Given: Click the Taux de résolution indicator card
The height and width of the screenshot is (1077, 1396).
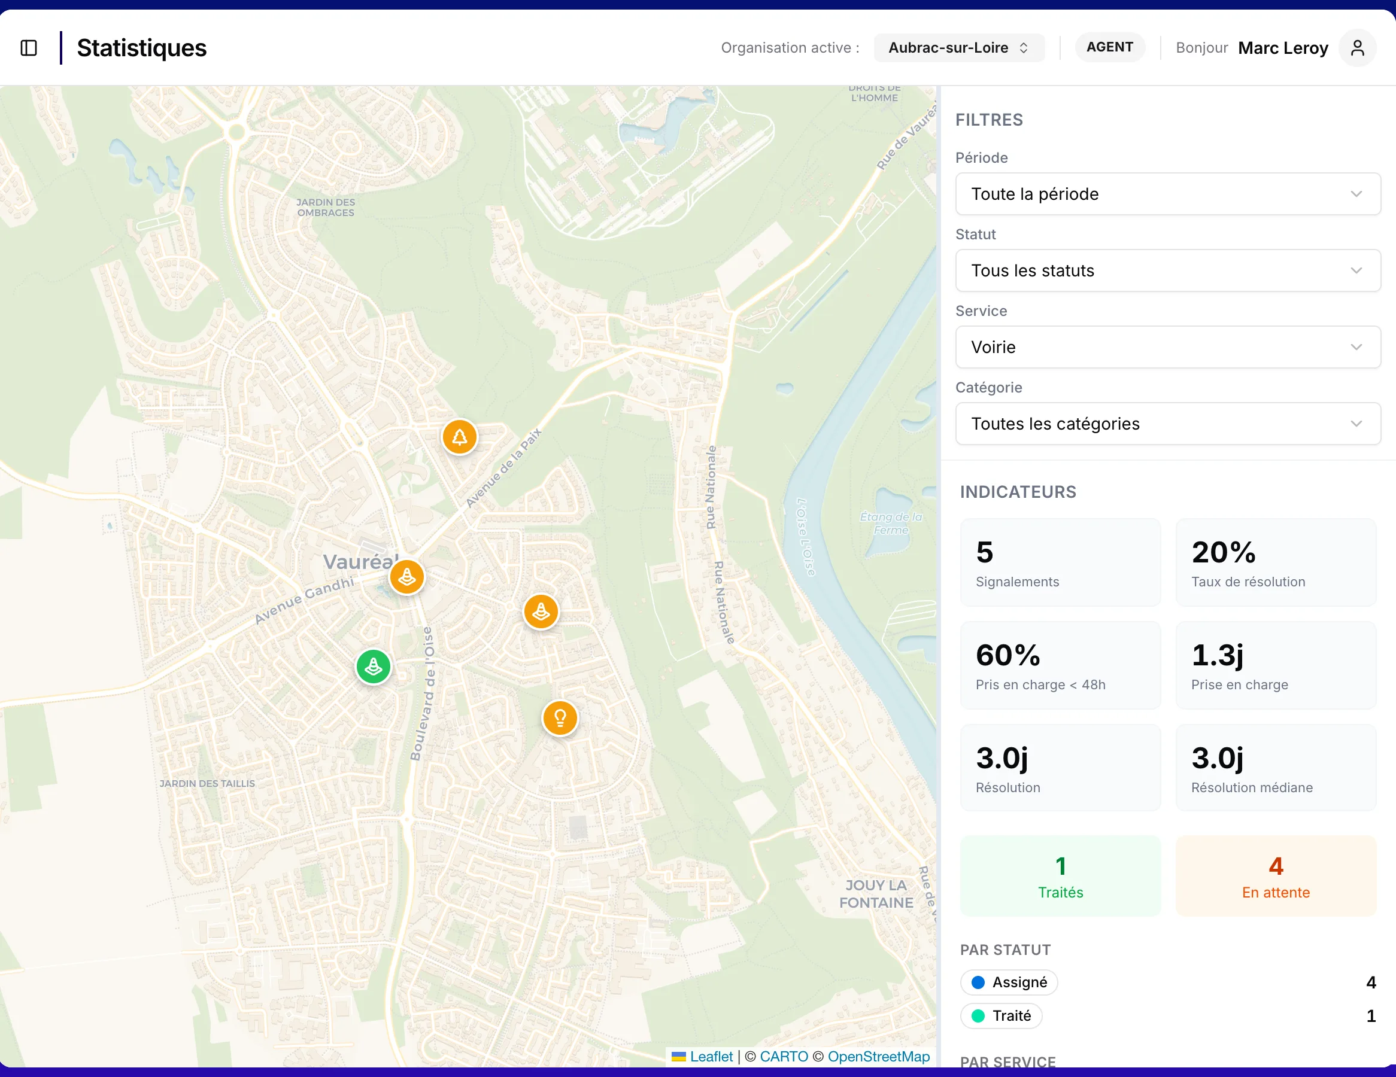Looking at the screenshot, I should click(x=1276, y=562).
